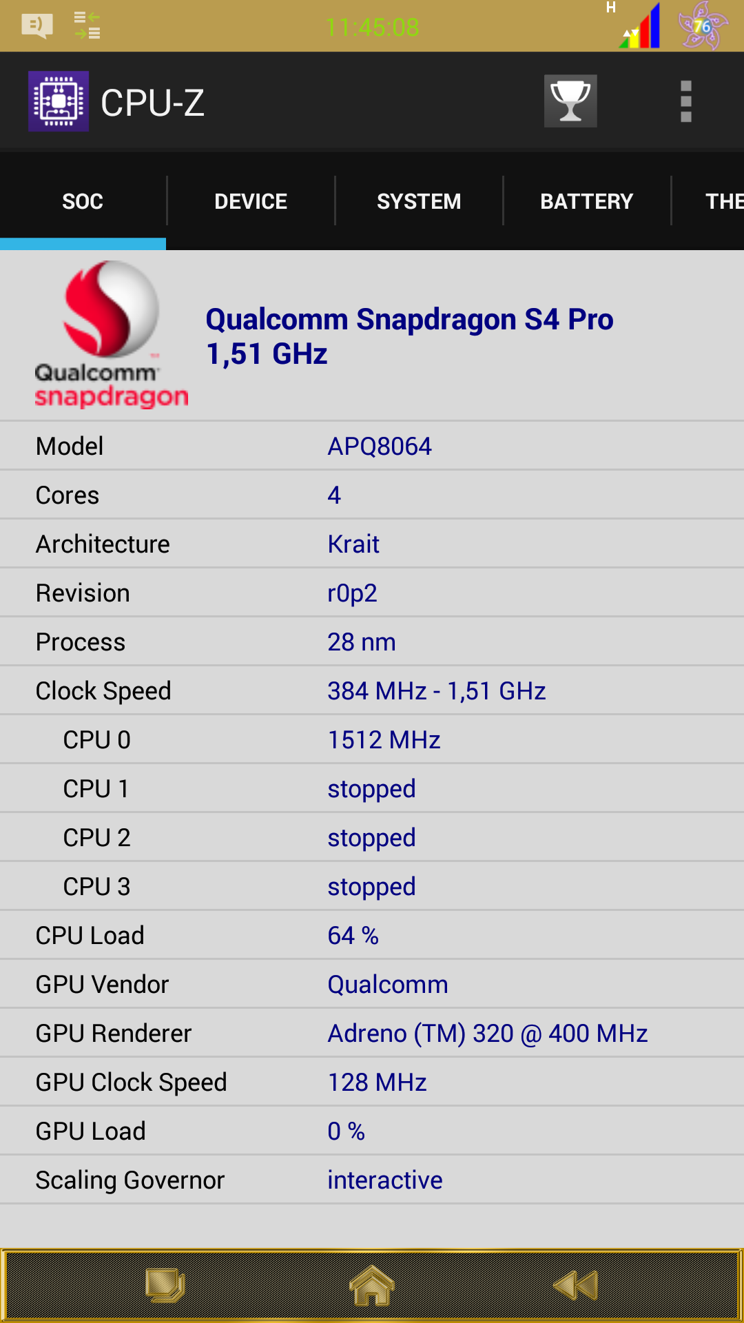Open the BATTERY tab
The height and width of the screenshot is (1323, 744).
pos(587,201)
